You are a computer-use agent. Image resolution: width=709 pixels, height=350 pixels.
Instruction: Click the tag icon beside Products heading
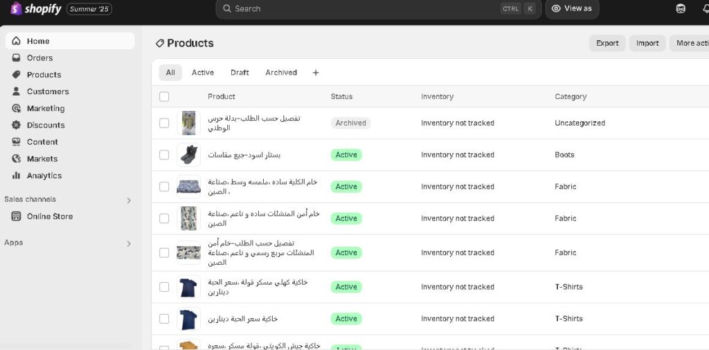point(160,44)
